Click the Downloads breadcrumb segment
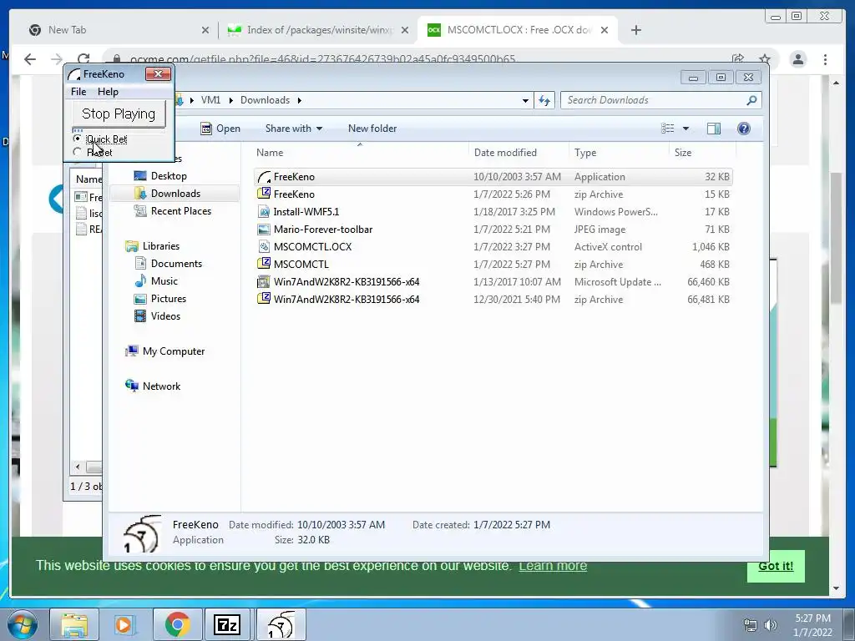 [x=265, y=100]
